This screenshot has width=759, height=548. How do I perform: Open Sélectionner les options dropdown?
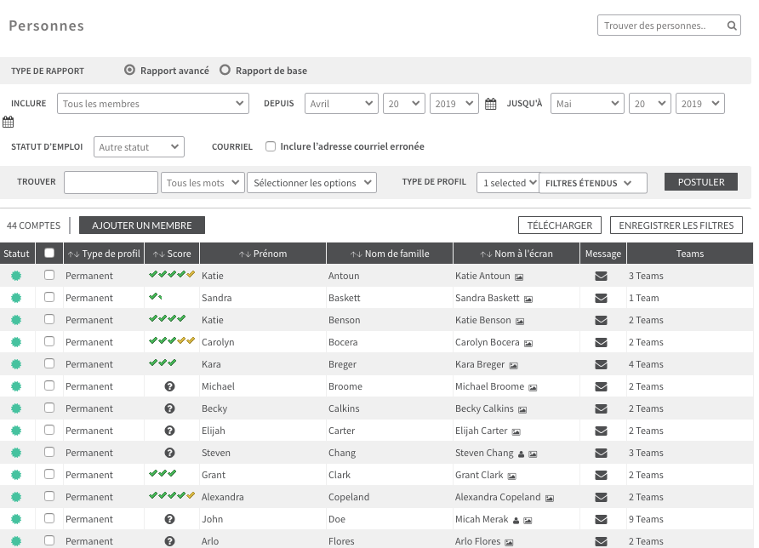click(x=311, y=183)
